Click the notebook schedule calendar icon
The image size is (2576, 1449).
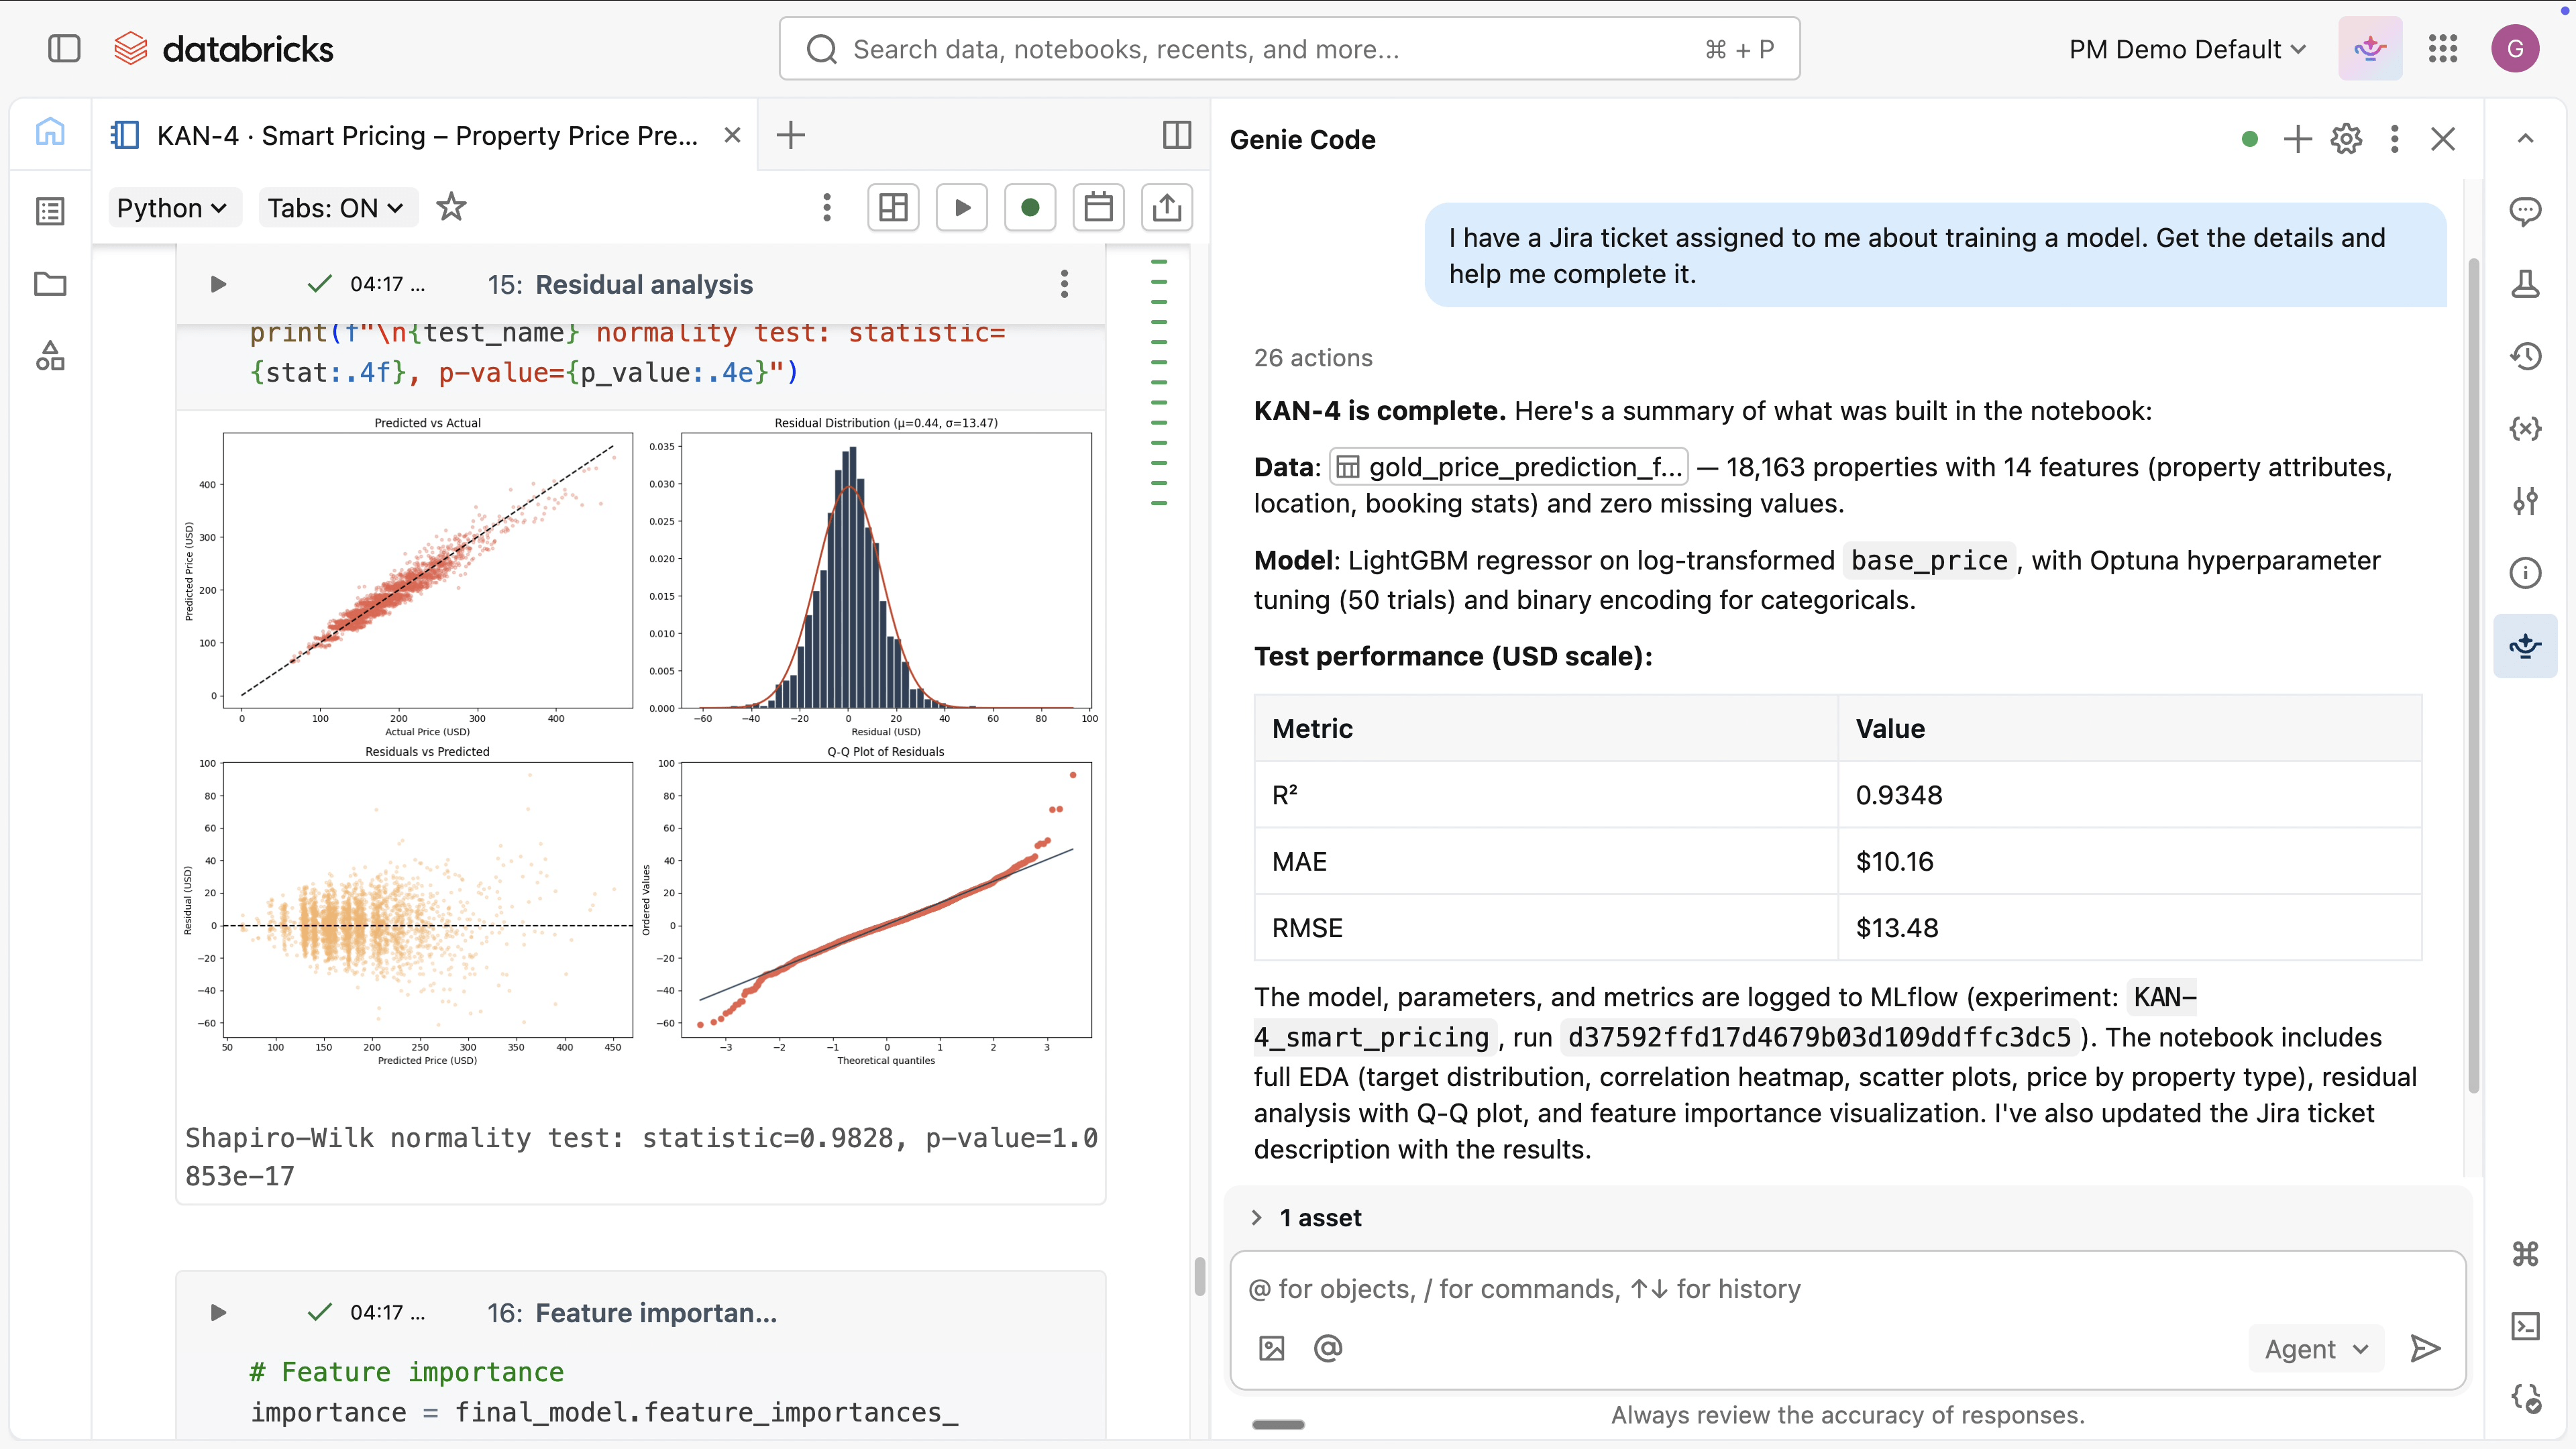(1098, 208)
